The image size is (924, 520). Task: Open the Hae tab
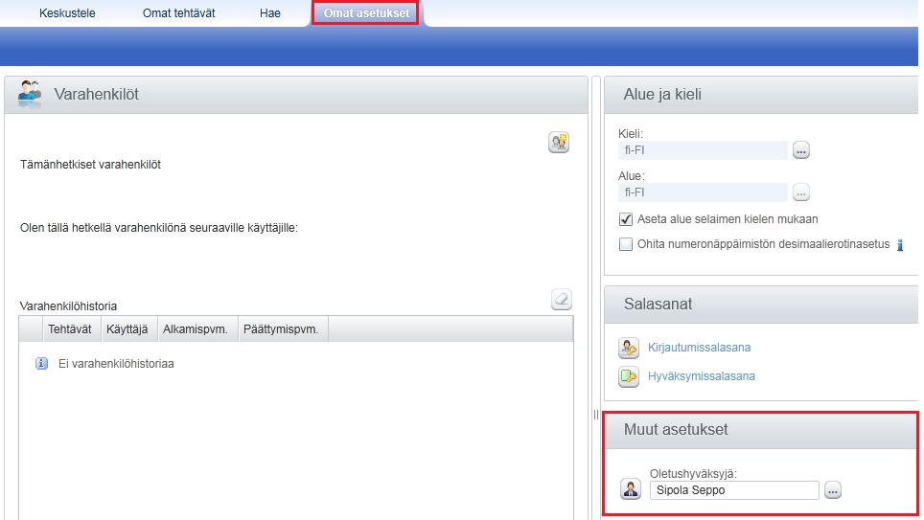click(270, 13)
